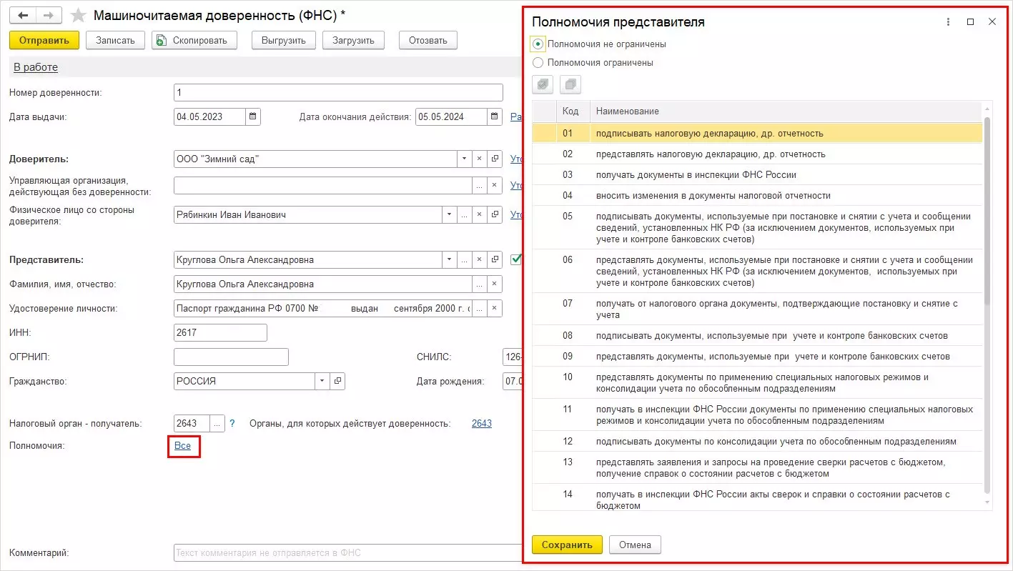Image resolution: width=1013 pixels, height=571 pixels.
Task: Clear the Управляющая организация field
Action: coord(495,186)
